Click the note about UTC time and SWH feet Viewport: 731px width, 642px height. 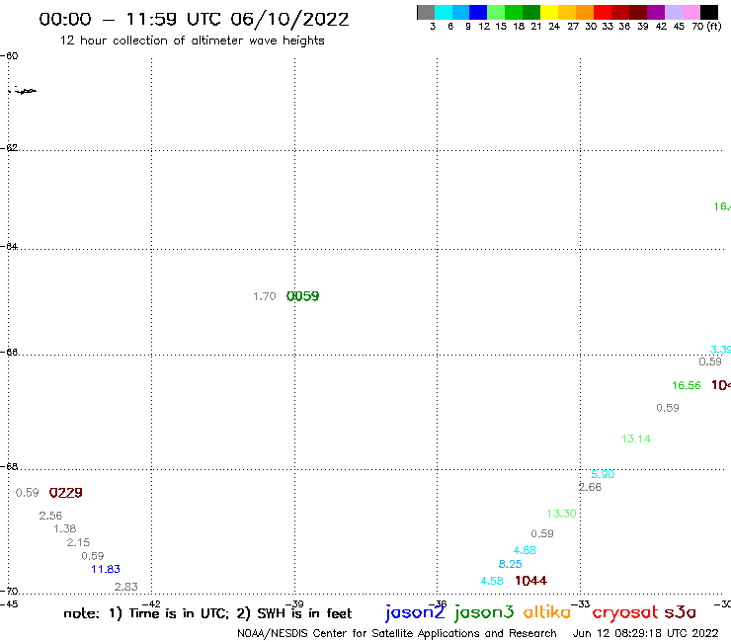tap(207, 613)
